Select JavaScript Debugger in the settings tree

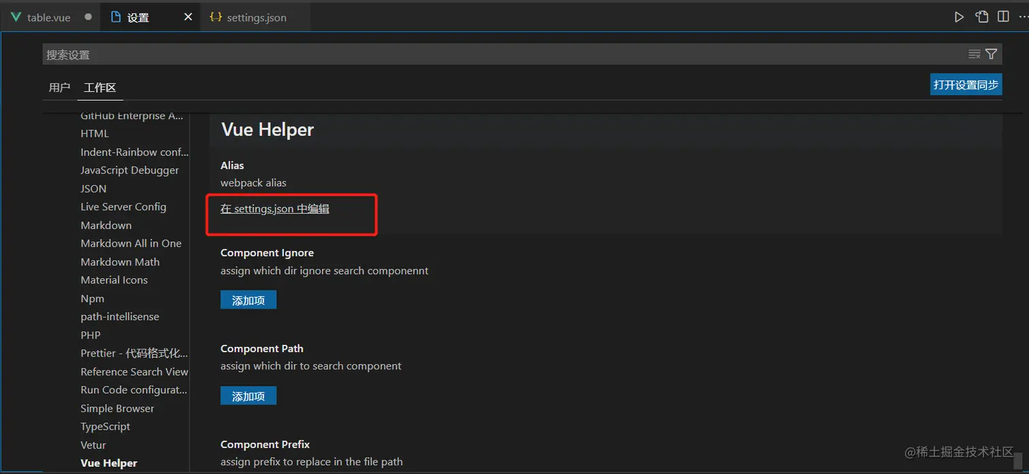point(130,170)
